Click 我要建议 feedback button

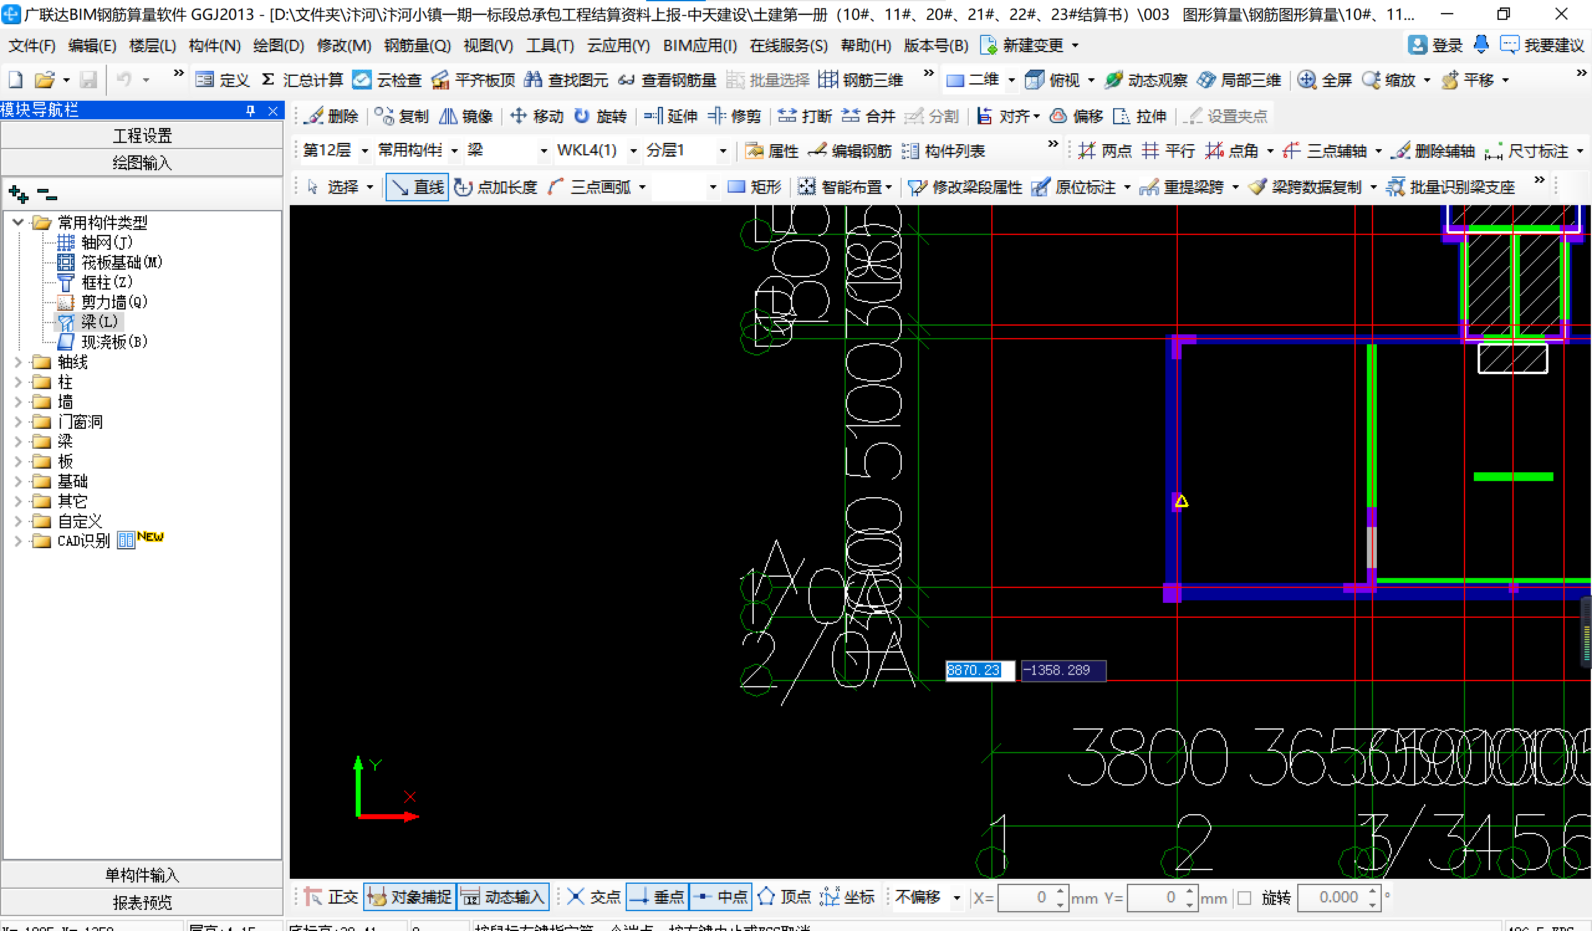[x=1542, y=45]
